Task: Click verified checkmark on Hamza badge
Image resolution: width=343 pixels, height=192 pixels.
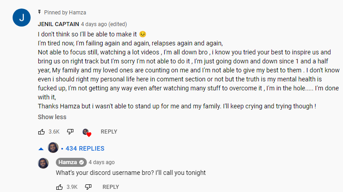Action: (81, 162)
